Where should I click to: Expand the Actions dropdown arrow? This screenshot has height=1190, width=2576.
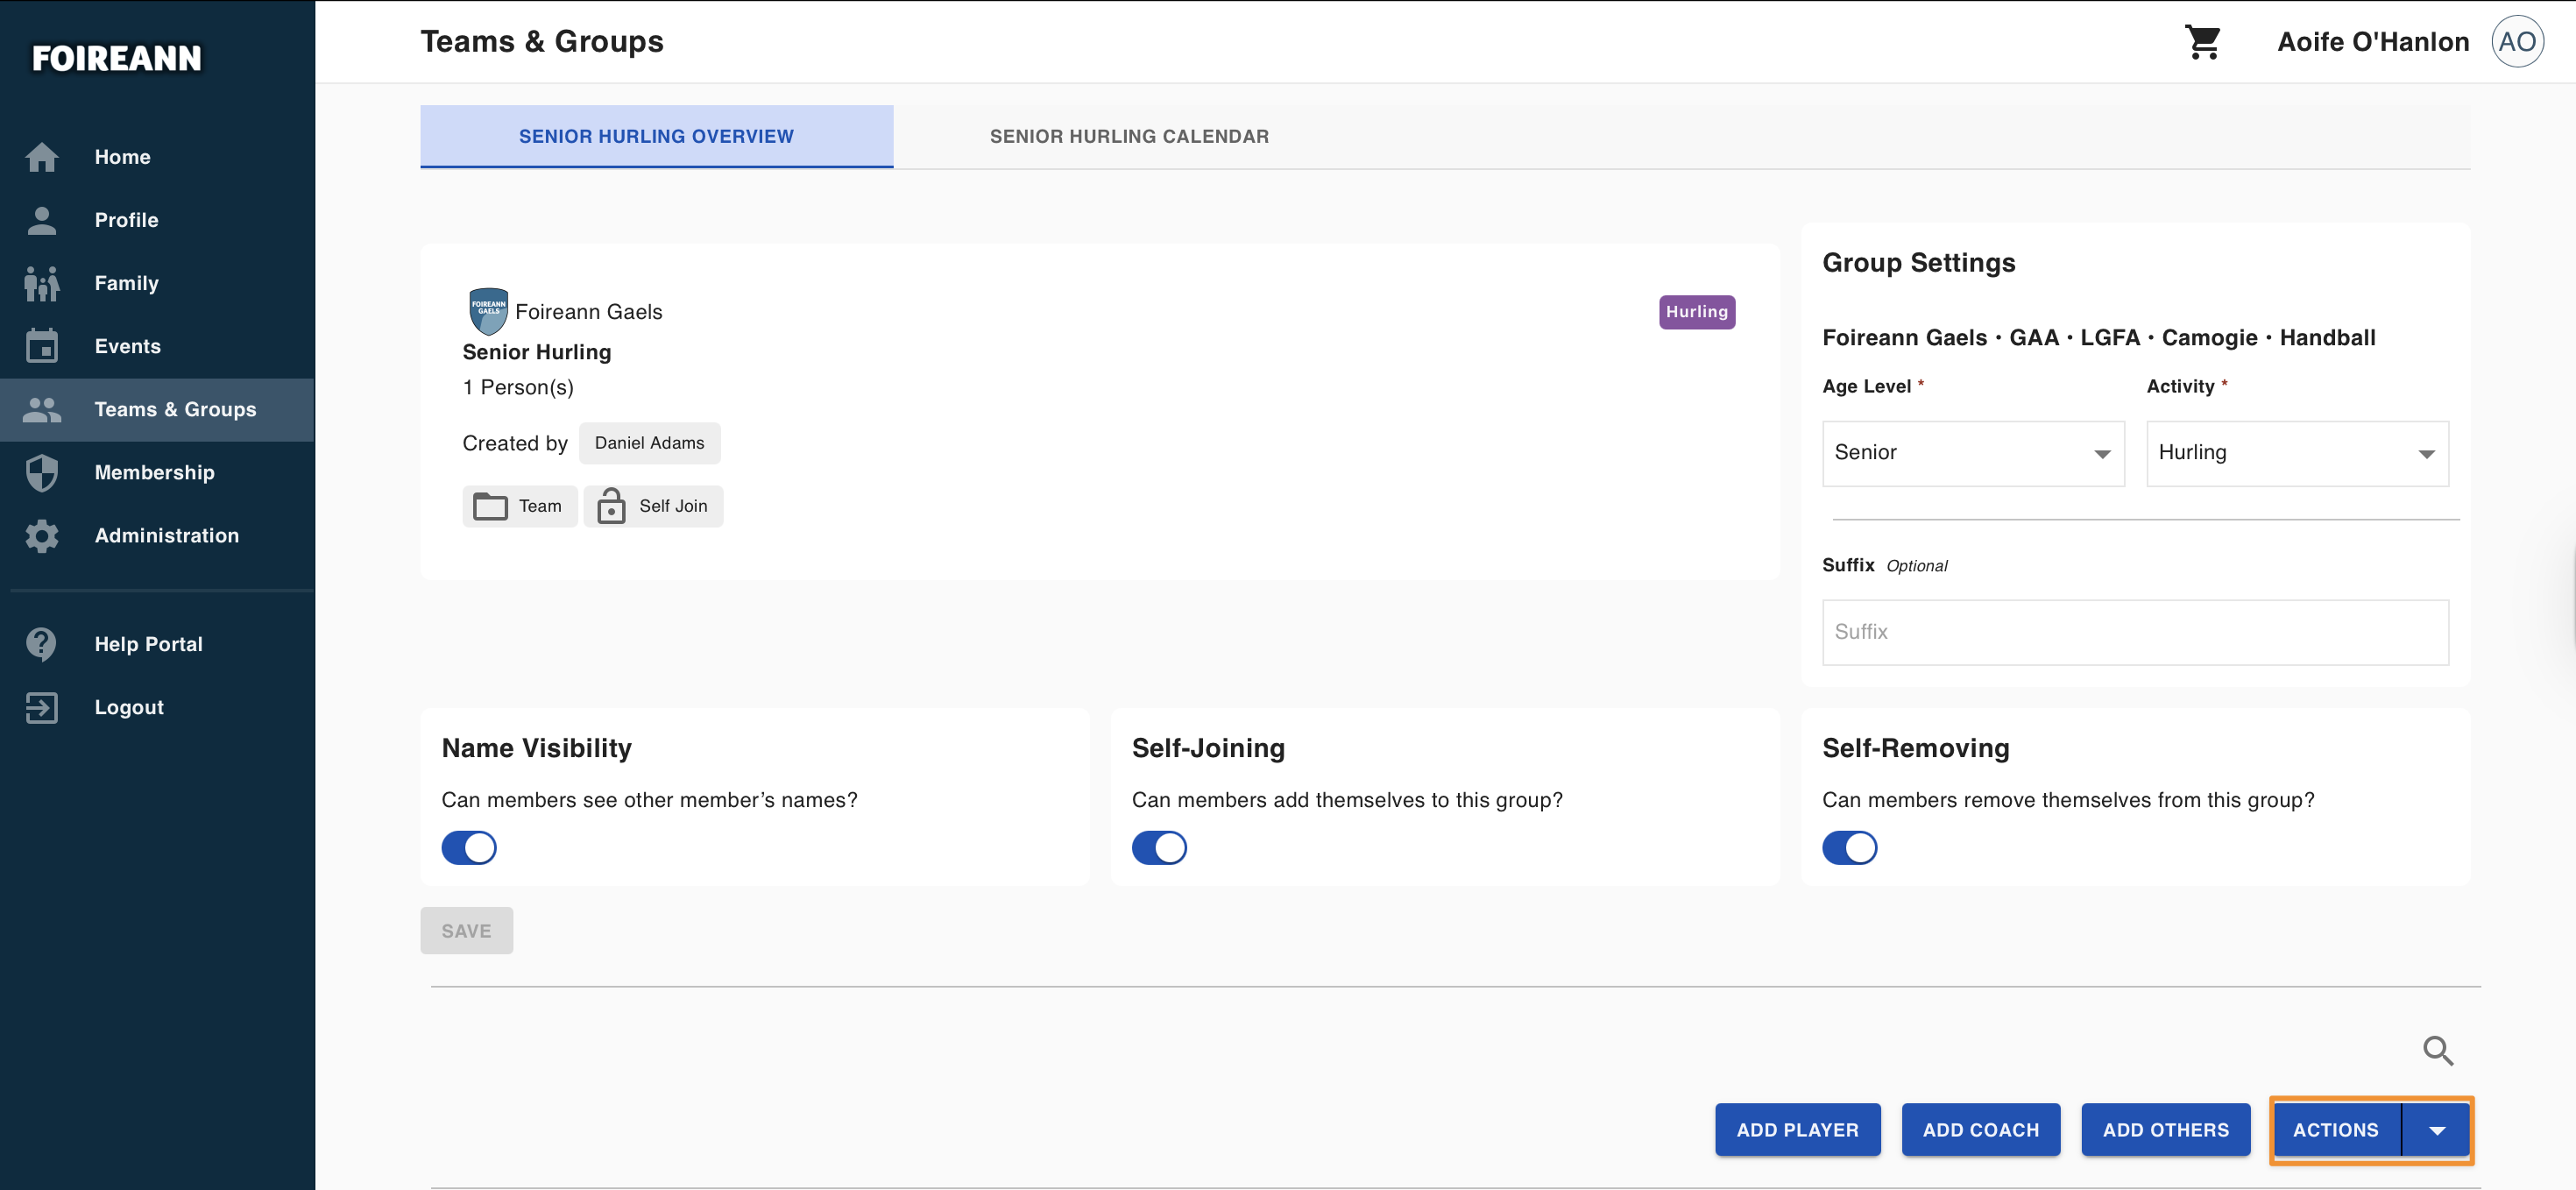tap(2437, 1130)
